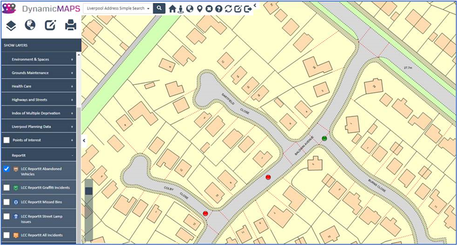Click the refresh arrows icon
The width and height of the screenshot is (458, 246).
pyautogui.click(x=228, y=9)
